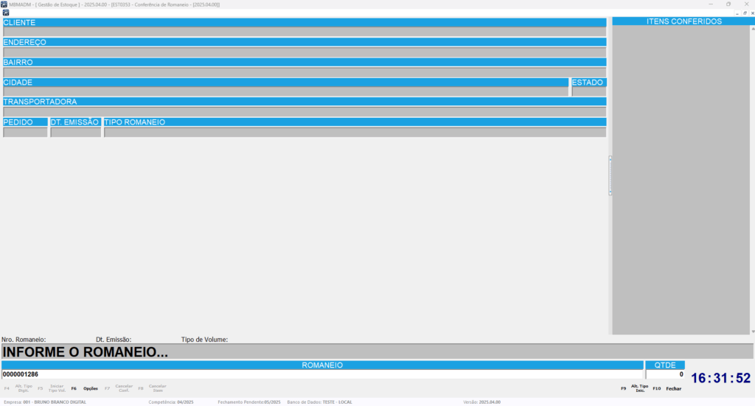Click the MBMADM title bar icon
This screenshot has width=755, height=406.
pyautogui.click(x=4, y=4)
